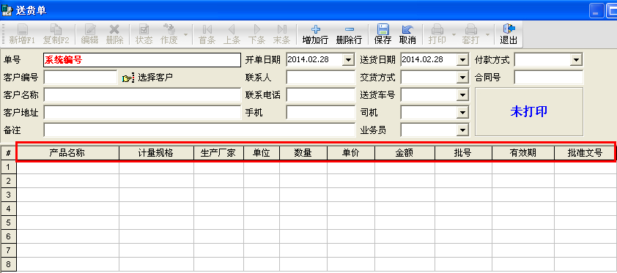Click the 打印 print icon
Image resolution: width=617 pixels, height=273 pixels.
click(x=437, y=29)
